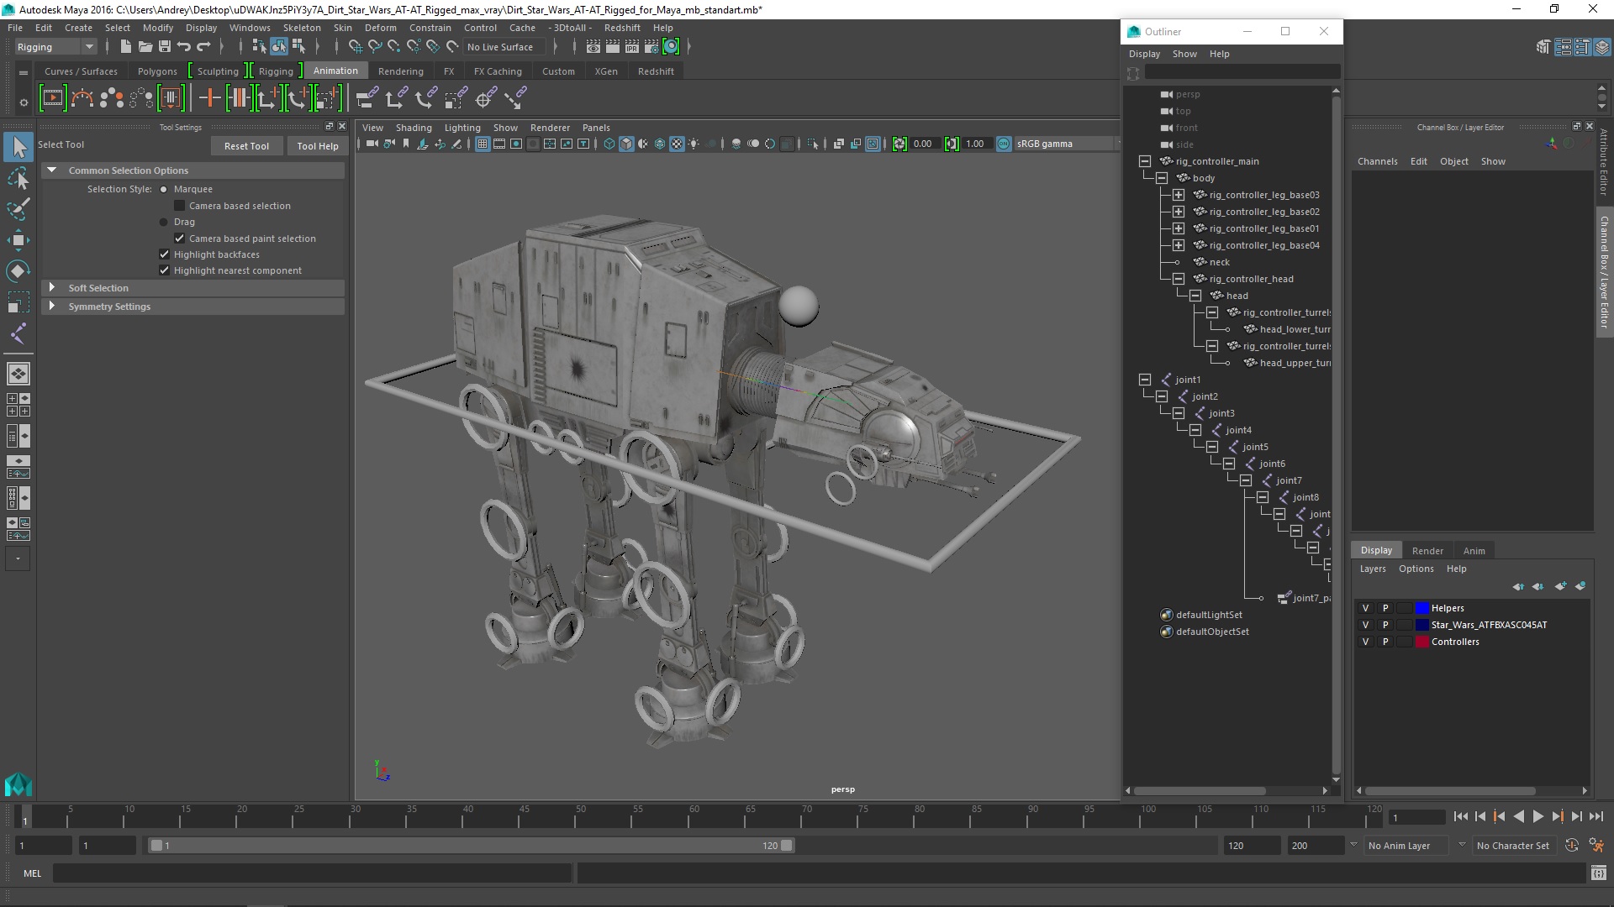This screenshot has width=1614, height=907.
Task: Click the wireframe shading cube icon
Action: pyautogui.click(x=609, y=144)
